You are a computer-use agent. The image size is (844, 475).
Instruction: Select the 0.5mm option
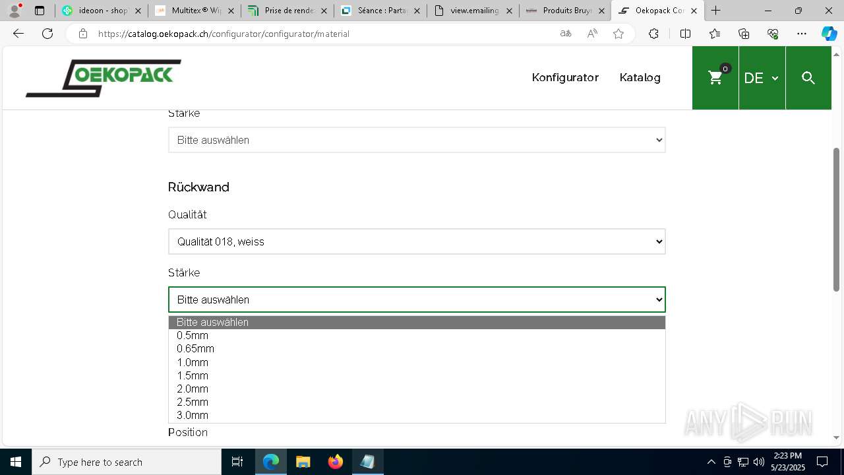[x=417, y=336]
